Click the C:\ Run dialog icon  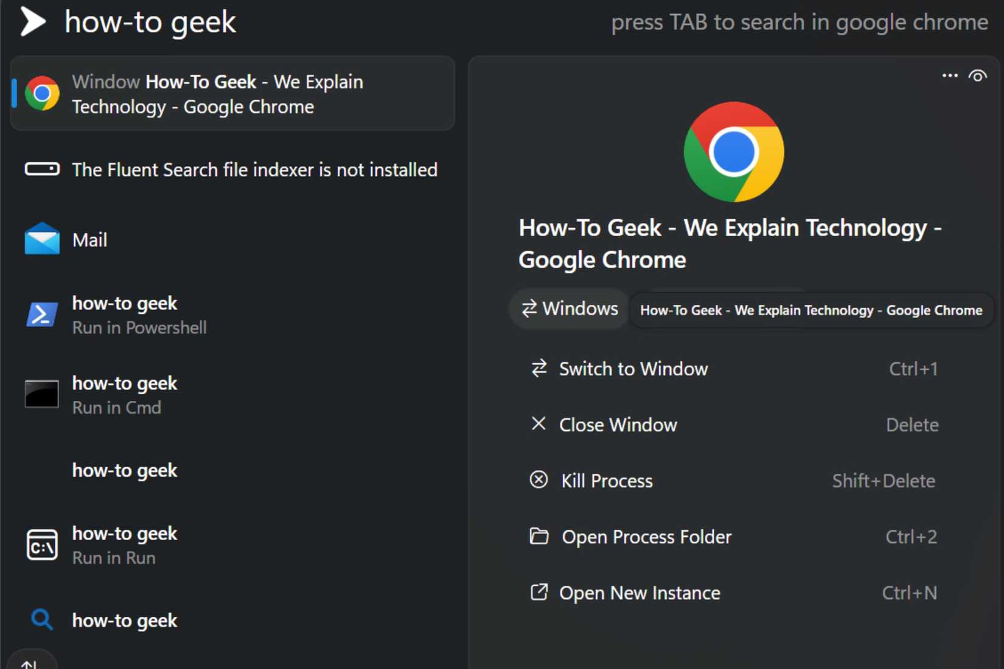(42, 545)
